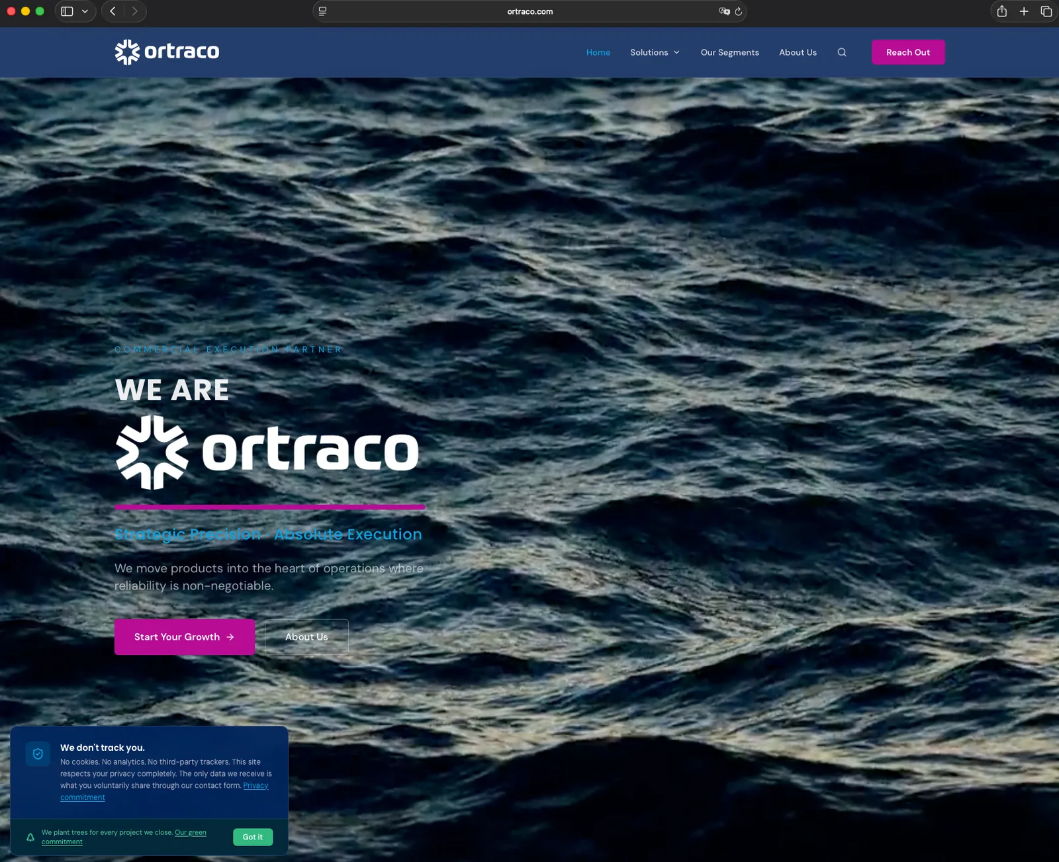Open About Us in the top navigation
Screen dimensions: 1059x862
click(x=798, y=52)
